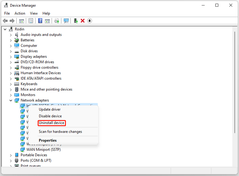Screen dimensions: 239x176
Task: Choose Uninstall device from context menu
Action: pyautogui.click(x=52, y=123)
